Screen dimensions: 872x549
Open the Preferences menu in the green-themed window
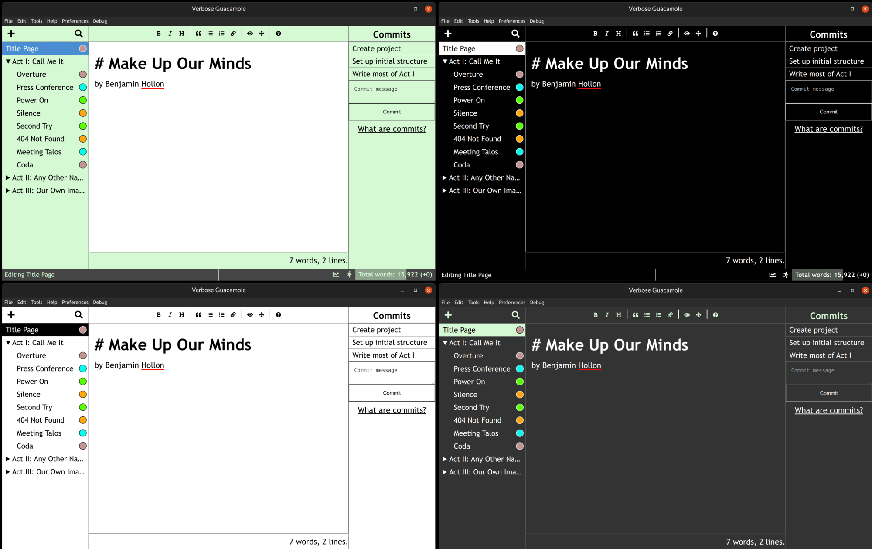[75, 21]
